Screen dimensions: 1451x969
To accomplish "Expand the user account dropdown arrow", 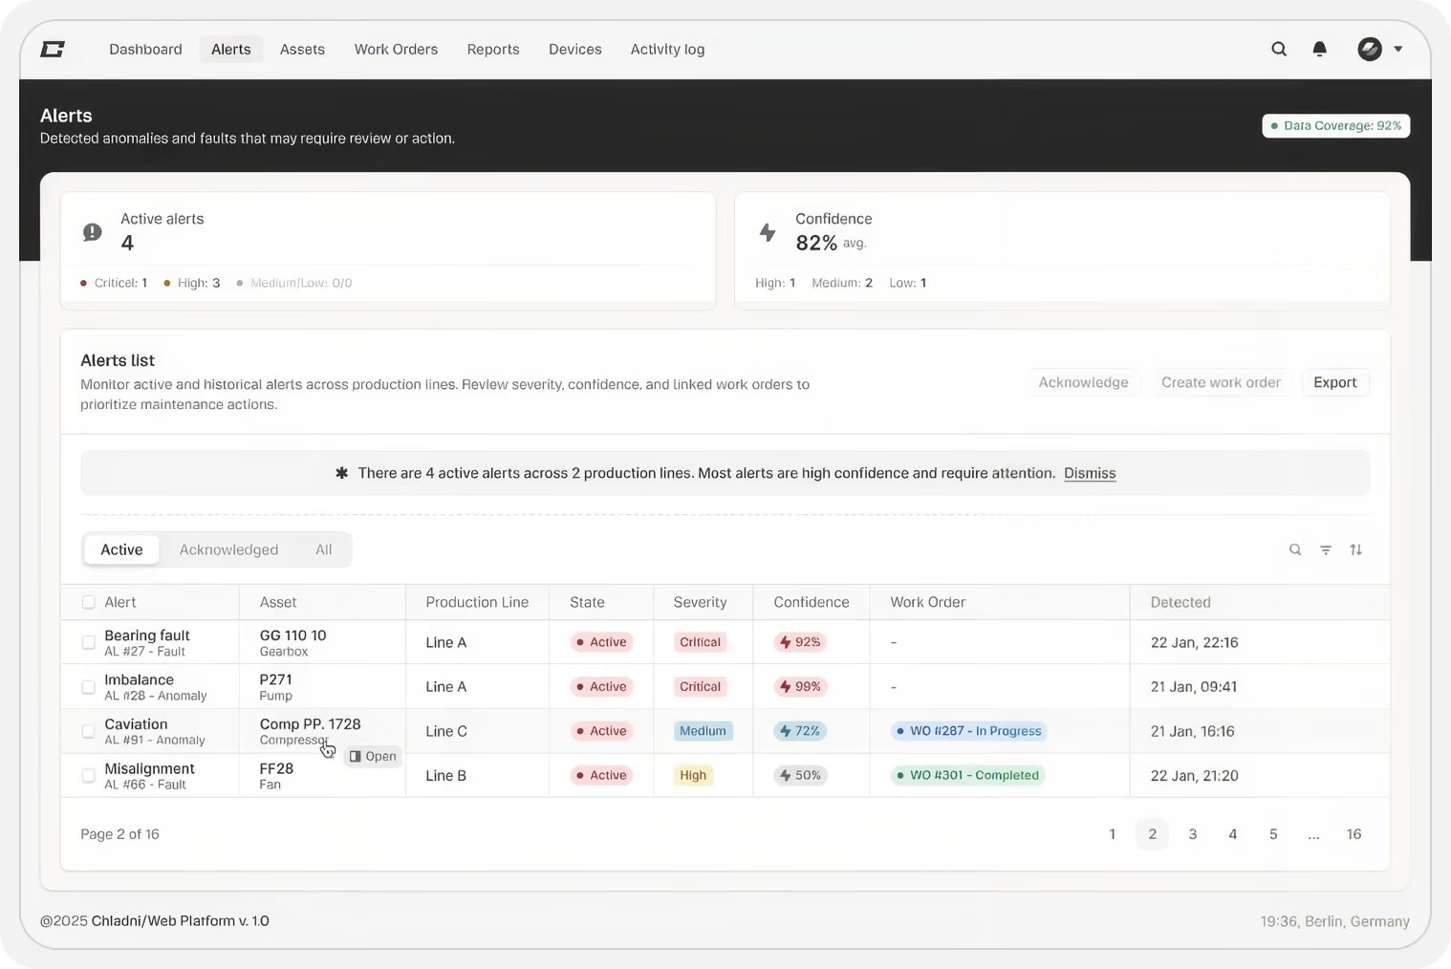I will (x=1398, y=49).
